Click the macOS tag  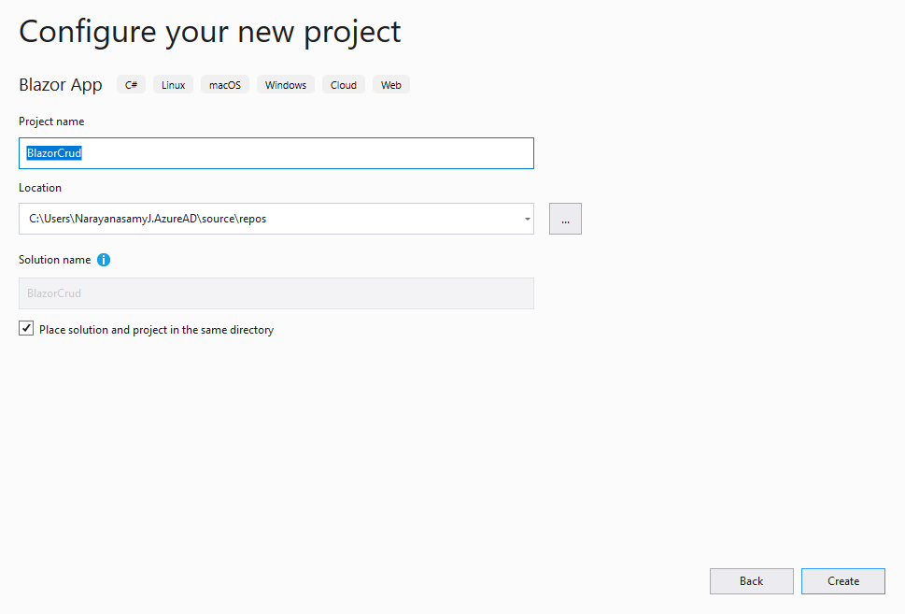(x=224, y=85)
